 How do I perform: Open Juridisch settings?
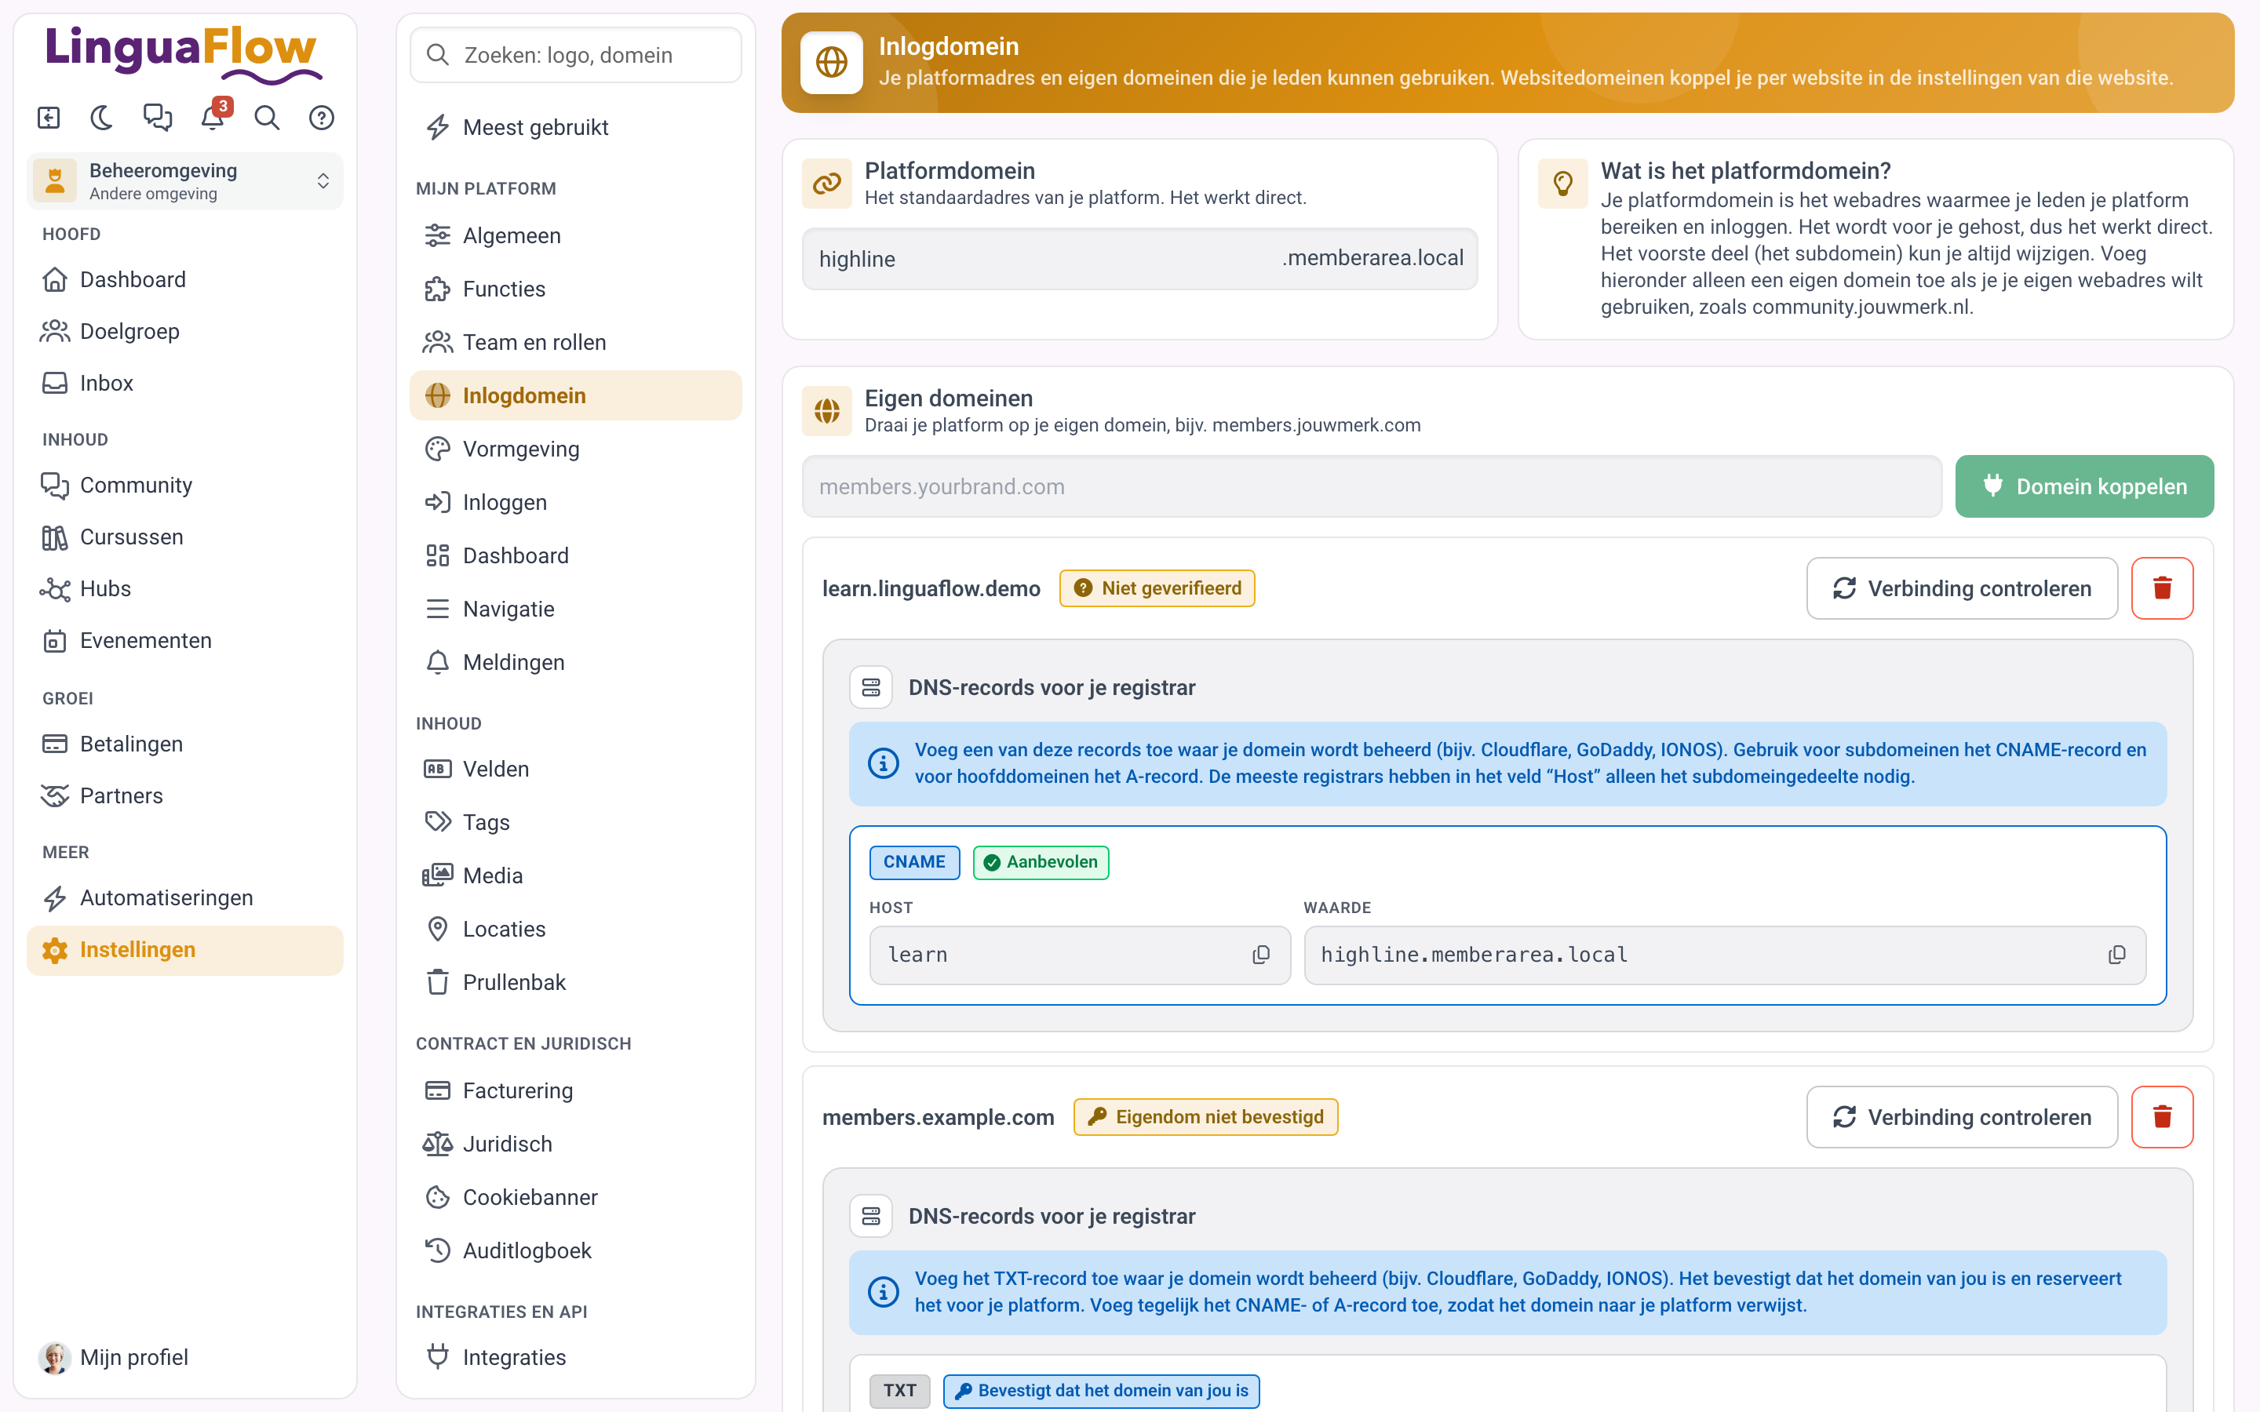(575, 1144)
